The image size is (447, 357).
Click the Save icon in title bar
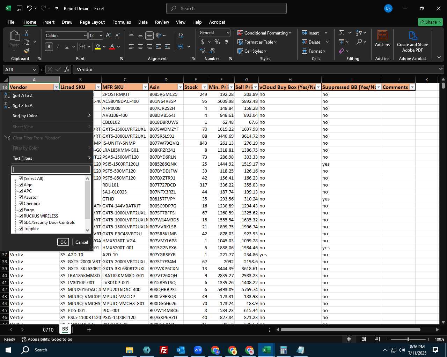pyautogui.click(x=20, y=8)
